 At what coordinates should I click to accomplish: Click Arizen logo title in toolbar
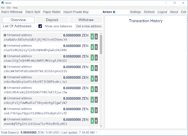click(x=109, y=12)
